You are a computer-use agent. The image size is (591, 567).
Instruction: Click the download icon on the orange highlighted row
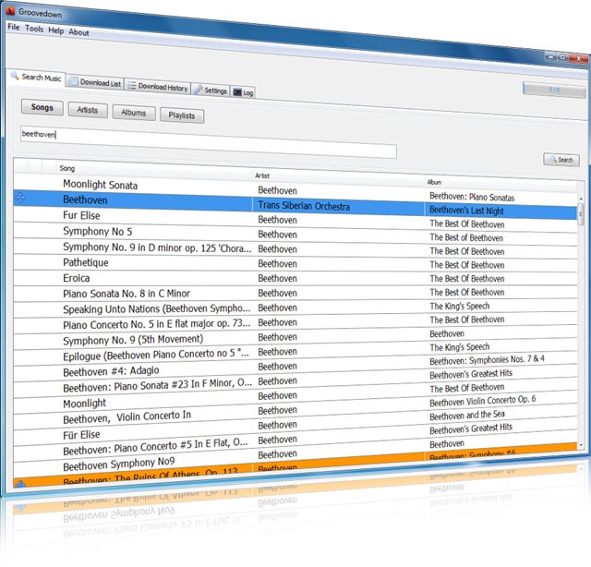point(21,482)
